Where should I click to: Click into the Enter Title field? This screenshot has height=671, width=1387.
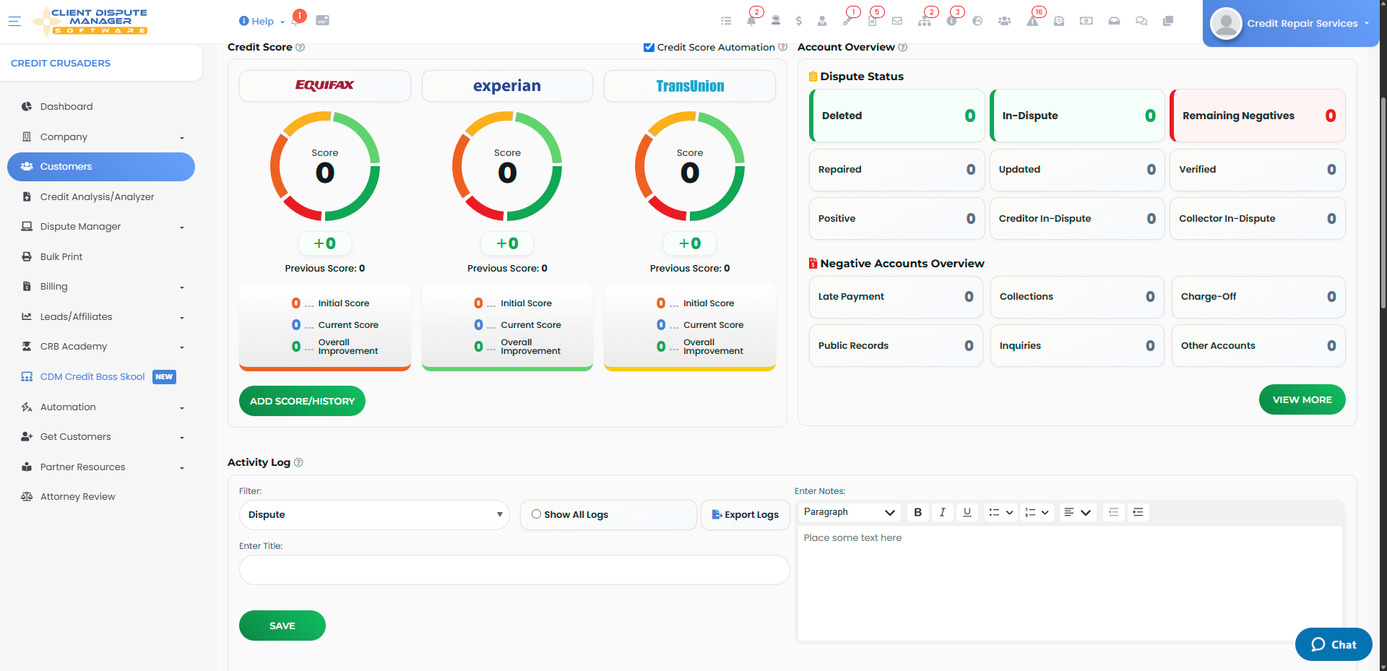coord(514,570)
